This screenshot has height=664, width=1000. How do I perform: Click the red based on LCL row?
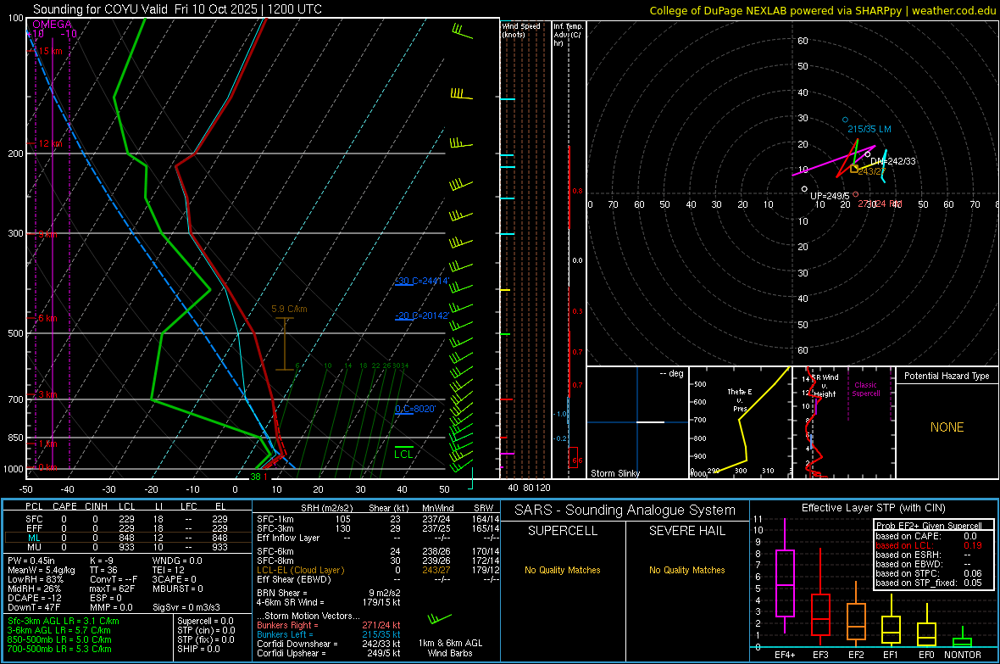coord(929,545)
